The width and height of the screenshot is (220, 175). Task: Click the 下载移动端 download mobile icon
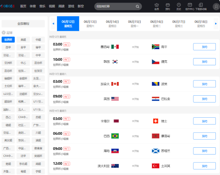point(201,6)
